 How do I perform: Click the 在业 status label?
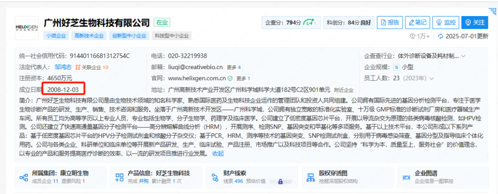162,22
